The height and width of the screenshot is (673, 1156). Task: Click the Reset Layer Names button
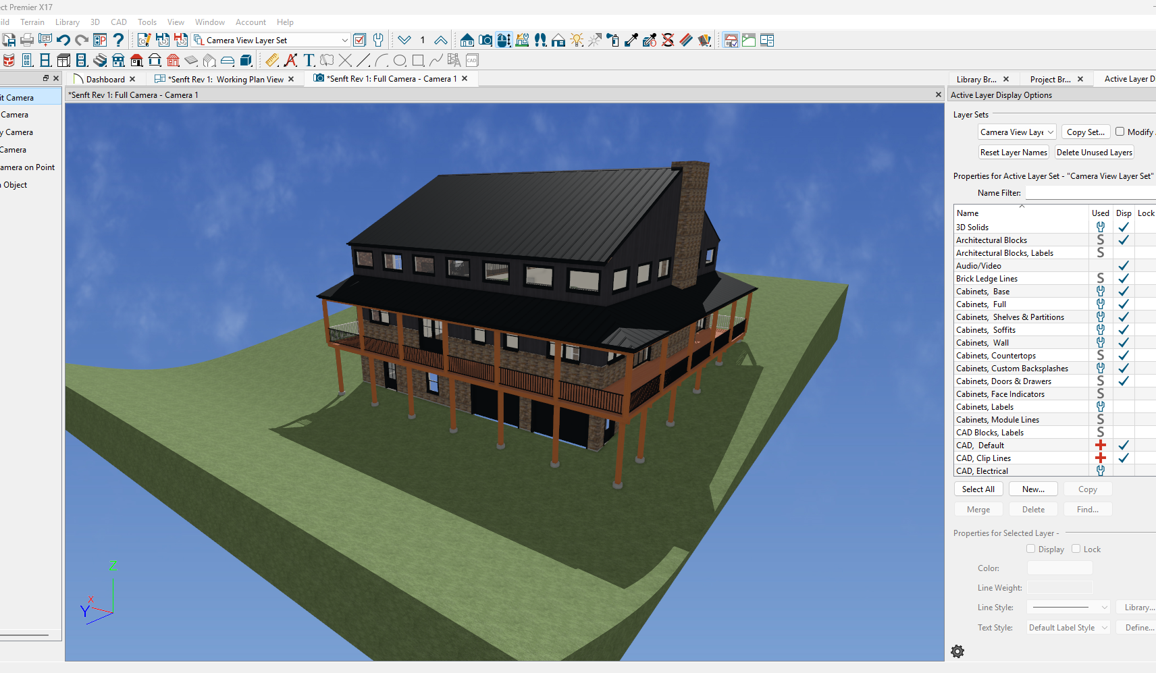(x=1014, y=153)
